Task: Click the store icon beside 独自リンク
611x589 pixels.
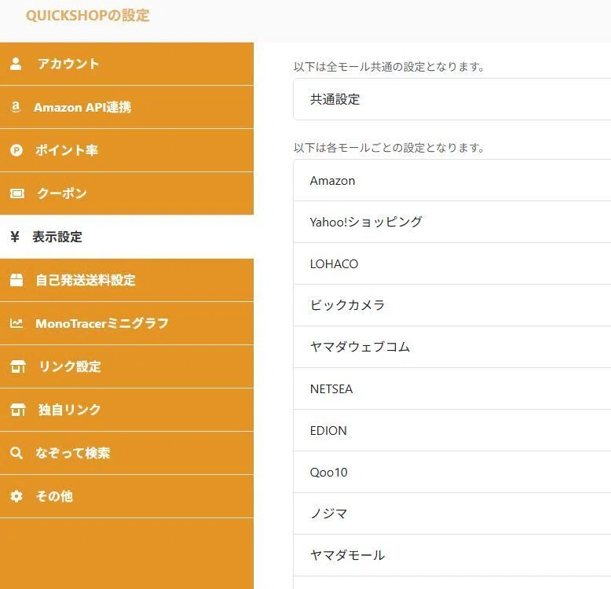Action: 17,410
